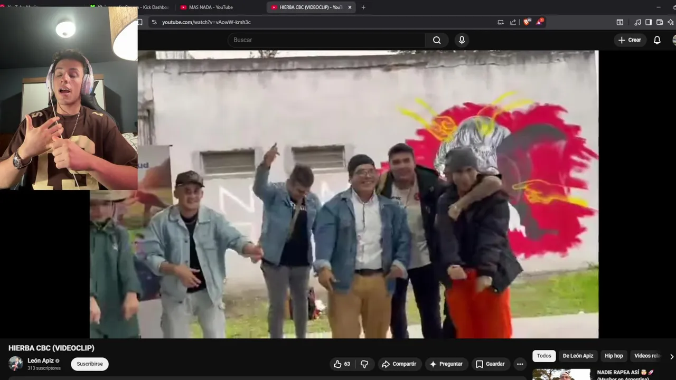Viewport: 676px width, 380px height.
Task: Open the media control music note icon
Action: 637,22
